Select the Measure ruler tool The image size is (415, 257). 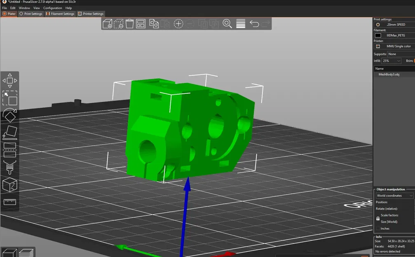tap(10, 202)
